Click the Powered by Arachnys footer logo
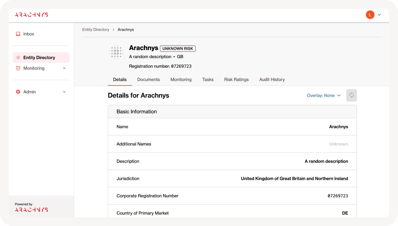The width and height of the screenshot is (398, 226). pos(31,209)
